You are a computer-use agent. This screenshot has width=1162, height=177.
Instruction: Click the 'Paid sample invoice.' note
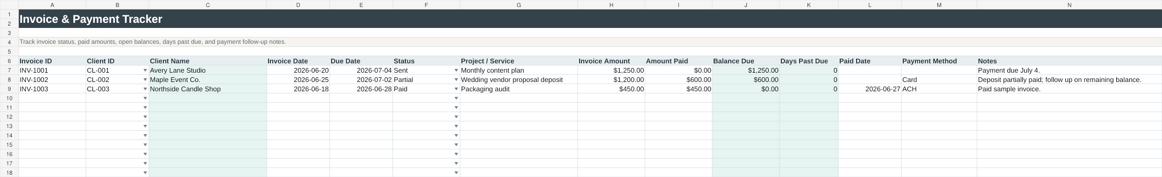click(1069, 89)
